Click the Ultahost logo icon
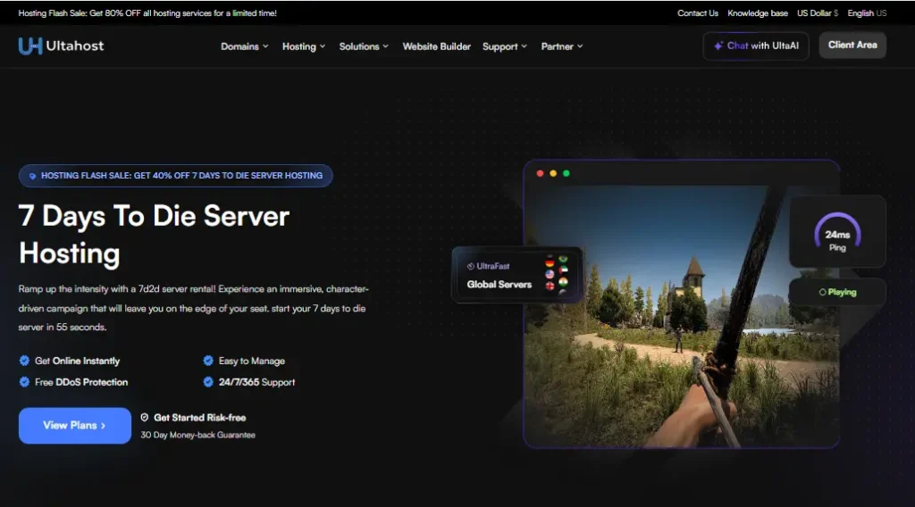The width and height of the screenshot is (915, 507). coord(30,46)
